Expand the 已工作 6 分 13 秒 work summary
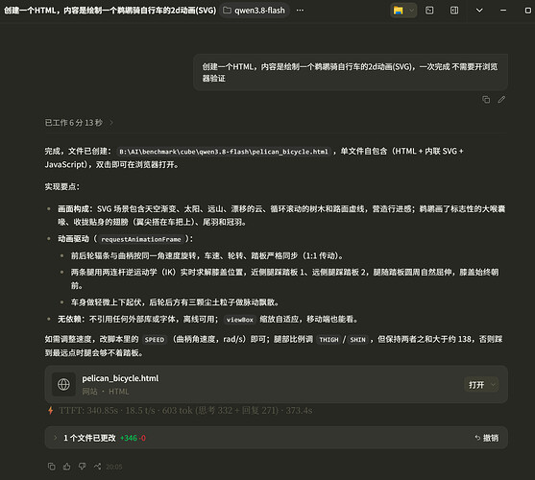The width and height of the screenshot is (535, 480). pos(79,123)
